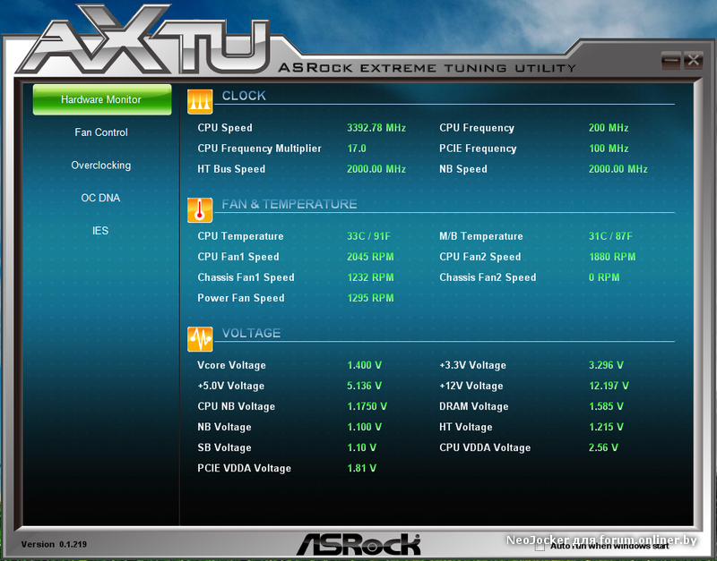The image size is (717, 561).
Task: Click +5.0V Voltage value 5.136 V
Action: [365, 386]
